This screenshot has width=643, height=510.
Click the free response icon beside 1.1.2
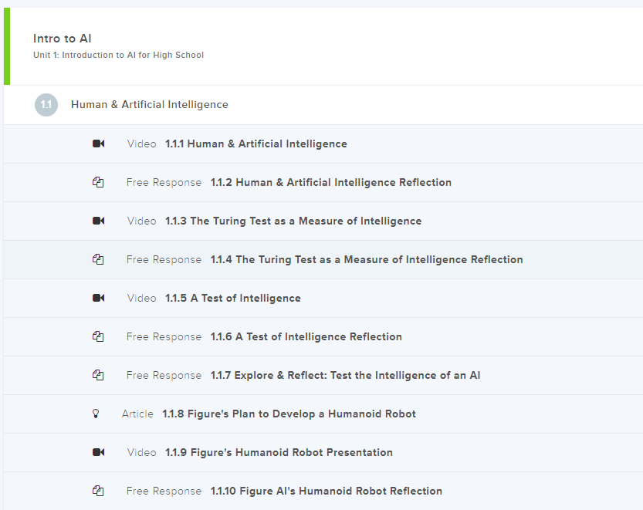tap(98, 182)
